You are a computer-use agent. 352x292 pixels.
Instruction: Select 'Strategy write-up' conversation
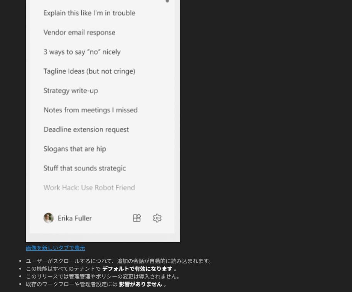coord(71,91)
